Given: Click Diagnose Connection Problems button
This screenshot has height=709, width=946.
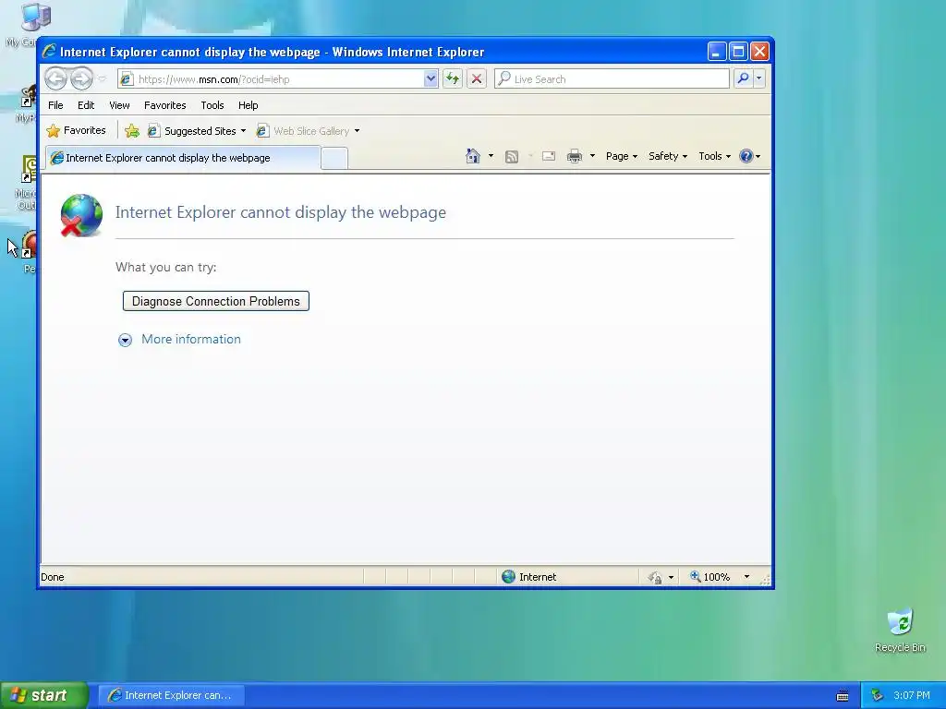Looking at the screenshot, I should [x=216, y=301].
